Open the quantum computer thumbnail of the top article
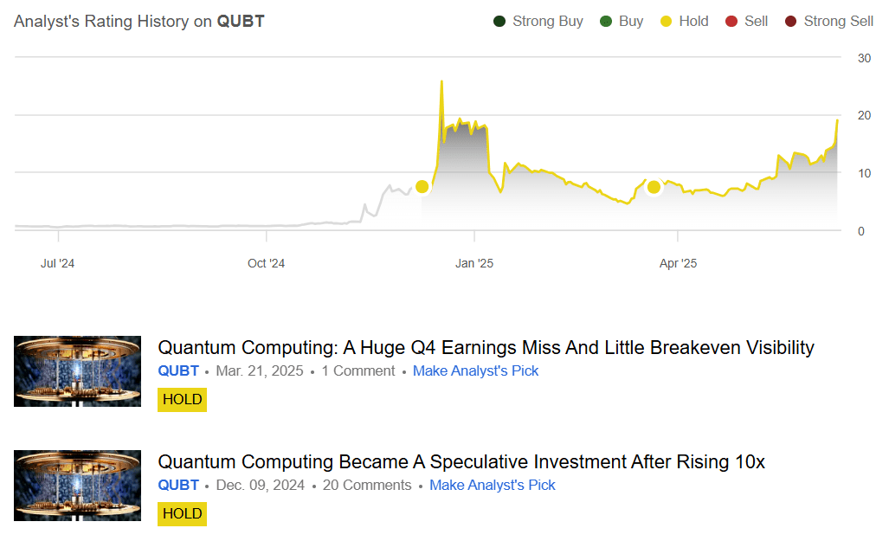Viewport: 889px width, 541px height. [x=76, y=370]
